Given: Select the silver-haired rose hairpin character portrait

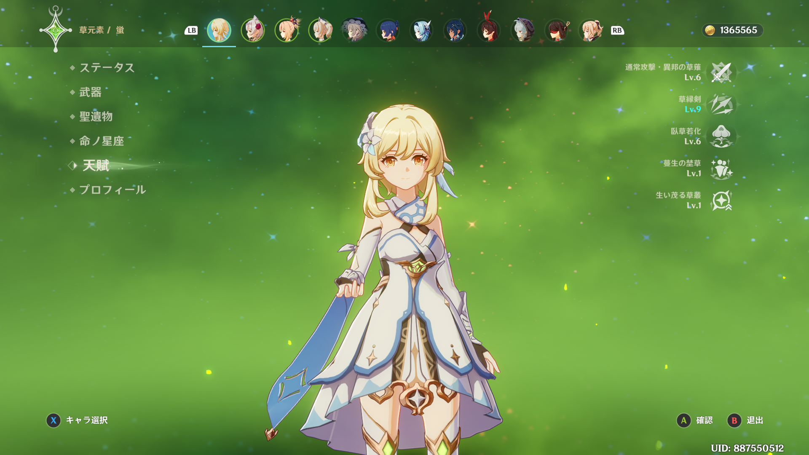Looking at the screenshot, I should click(x=253, y=30).
